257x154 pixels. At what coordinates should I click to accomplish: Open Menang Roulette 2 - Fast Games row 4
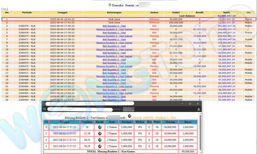114,29
